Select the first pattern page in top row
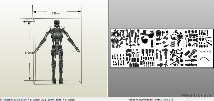 pyautogui.click(x=118, y=38)
